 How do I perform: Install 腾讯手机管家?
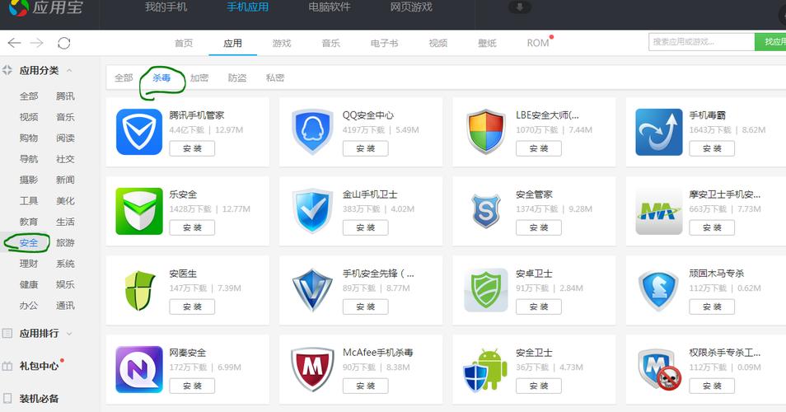pyautogui.click(x=192, y=148)
